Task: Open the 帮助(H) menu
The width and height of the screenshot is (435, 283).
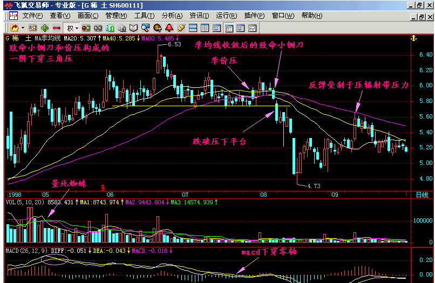Action: coord(312,16)
